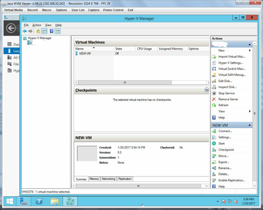Open Server Manager from Windows taskbar
The width and height of the screenshot is (263, 210).
tap(24, 201)
